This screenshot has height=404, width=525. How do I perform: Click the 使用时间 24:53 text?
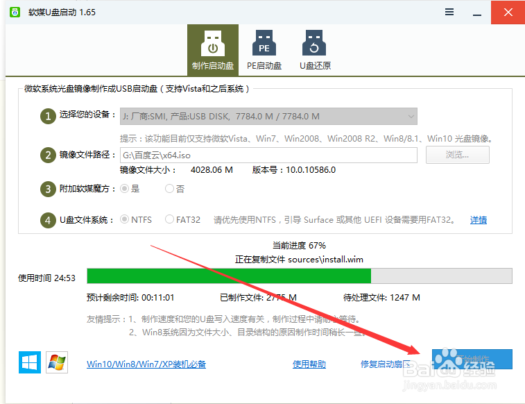46,278
